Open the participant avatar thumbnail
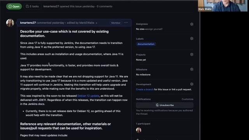Screen dimensions: 249x140 pyautogui.click(x=139, y=130)
